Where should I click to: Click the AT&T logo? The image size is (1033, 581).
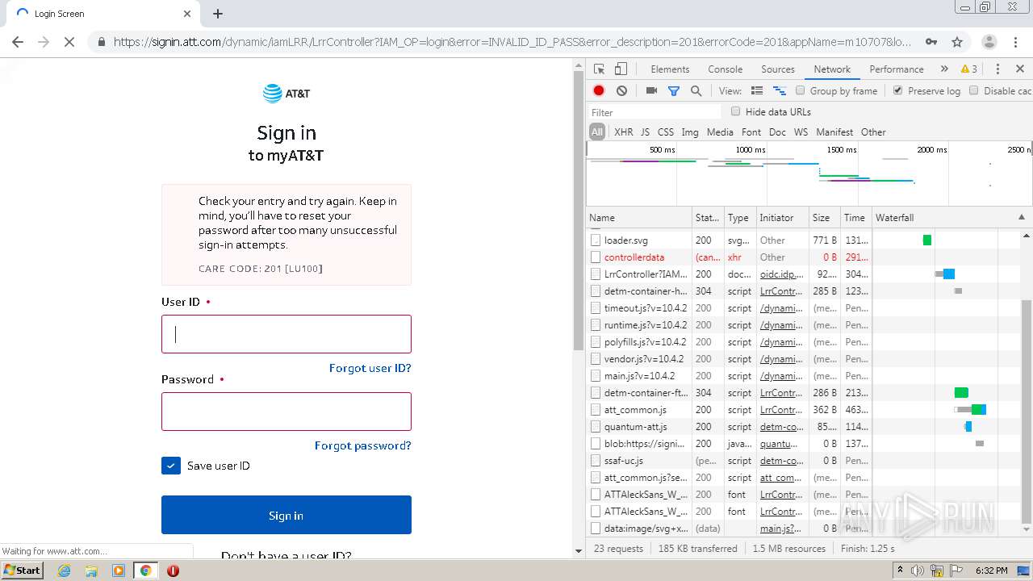pos(286,94)
